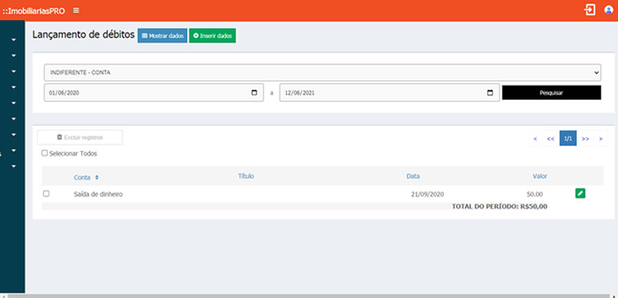Viewport: 618px width, 298px height.
Task: Tick the checkbox for Saída de dinheiro row
Action: point(46,194)
